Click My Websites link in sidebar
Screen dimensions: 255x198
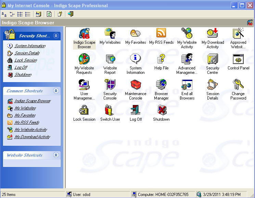25,108
